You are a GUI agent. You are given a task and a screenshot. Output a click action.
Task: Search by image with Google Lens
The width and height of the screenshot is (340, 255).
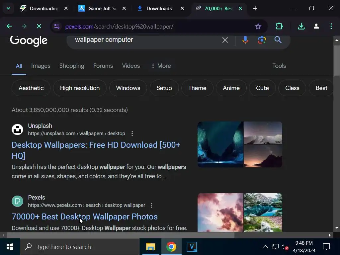[262, 40]
